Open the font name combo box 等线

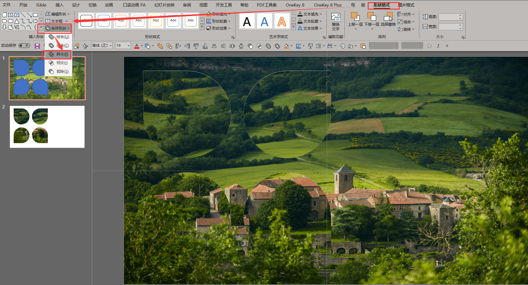tap(102, 46)
